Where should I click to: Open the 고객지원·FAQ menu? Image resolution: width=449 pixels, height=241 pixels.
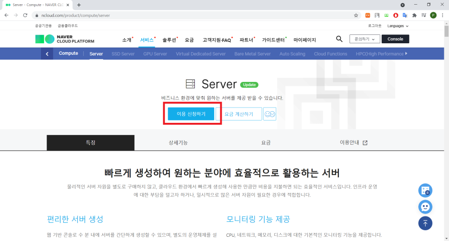[217, 40]
